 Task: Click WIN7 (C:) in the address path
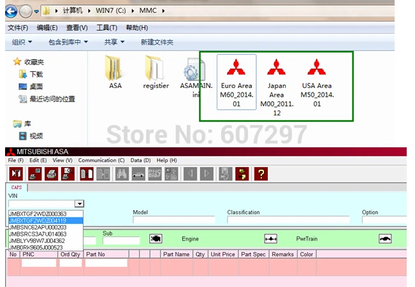coord(111,11)
